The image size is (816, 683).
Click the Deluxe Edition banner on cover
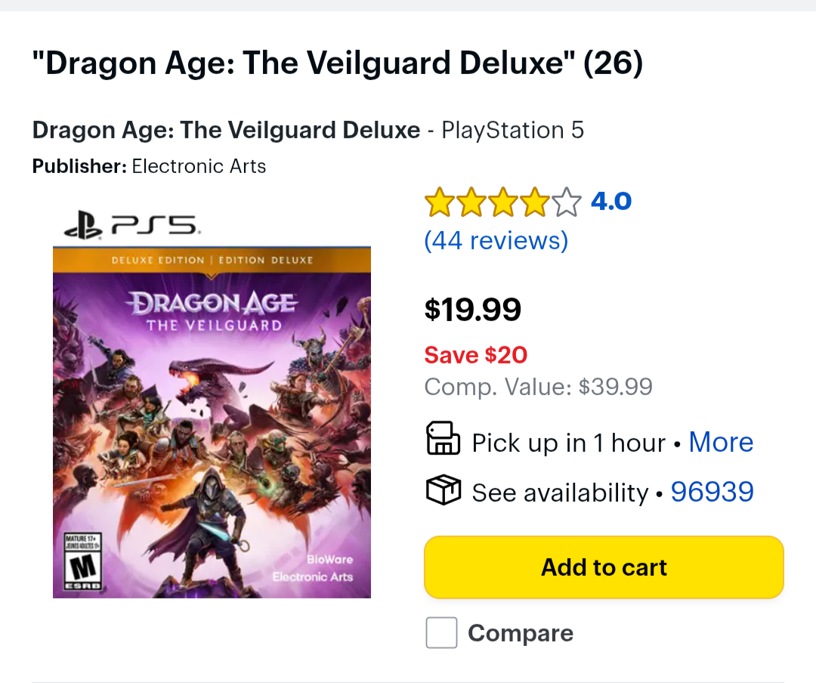pos(212,260)
